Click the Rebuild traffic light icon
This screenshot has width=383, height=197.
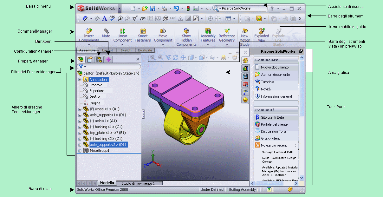[188, 9]
